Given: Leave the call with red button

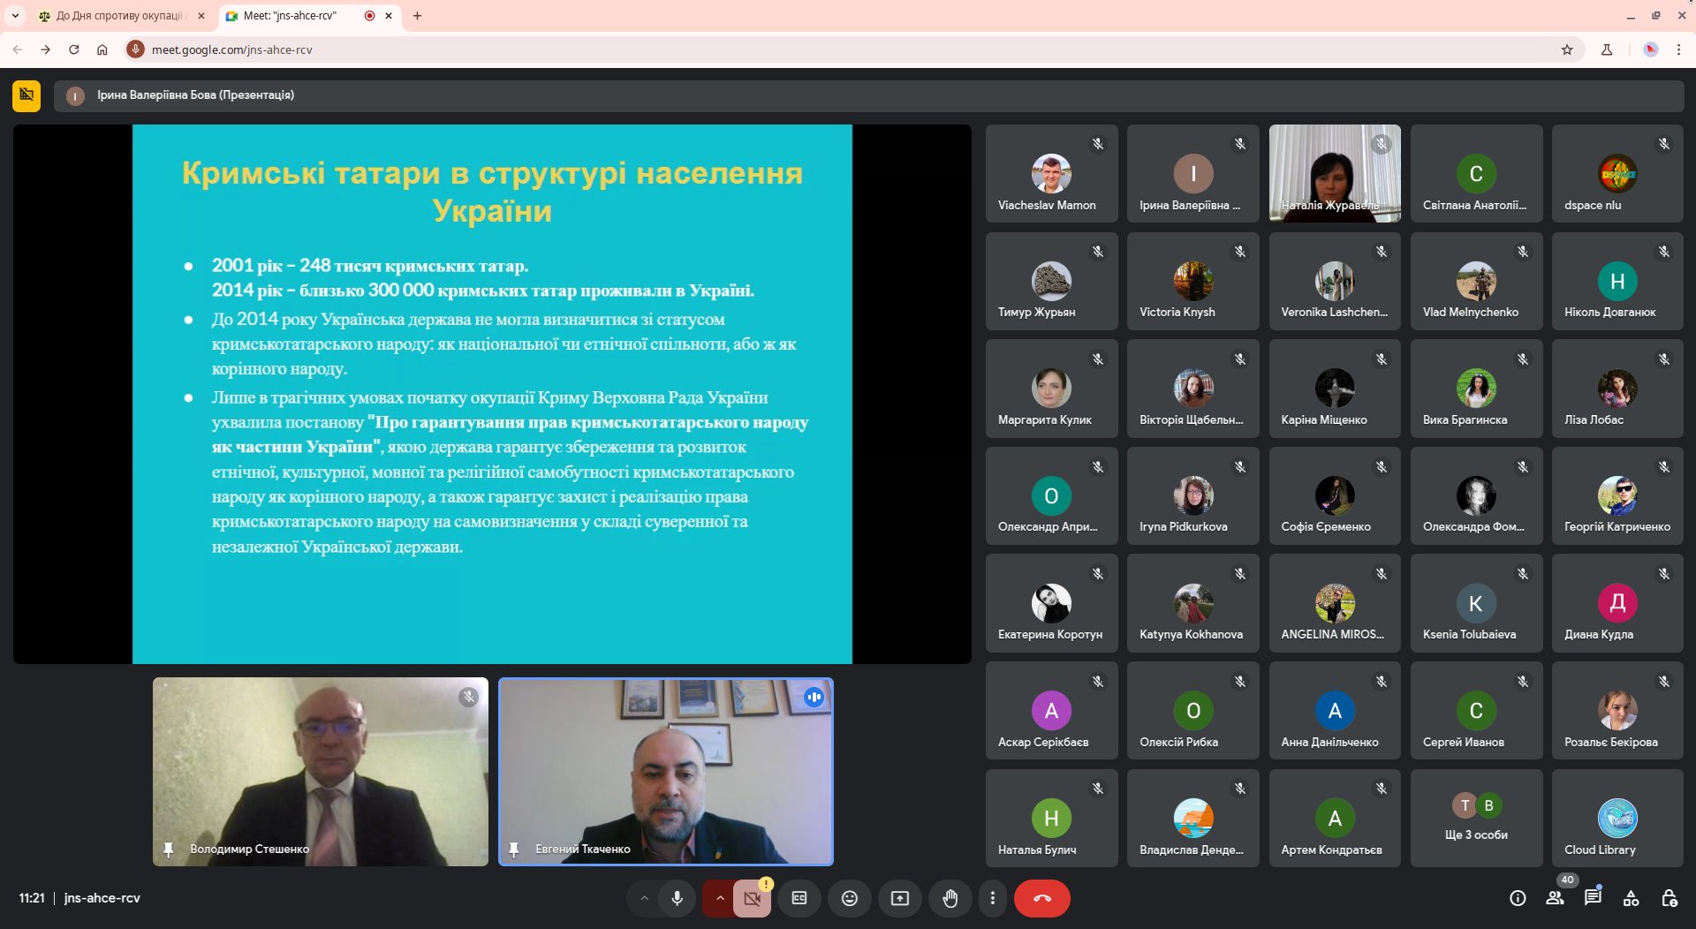Looking at the screenshot, I should (1041, 898).
